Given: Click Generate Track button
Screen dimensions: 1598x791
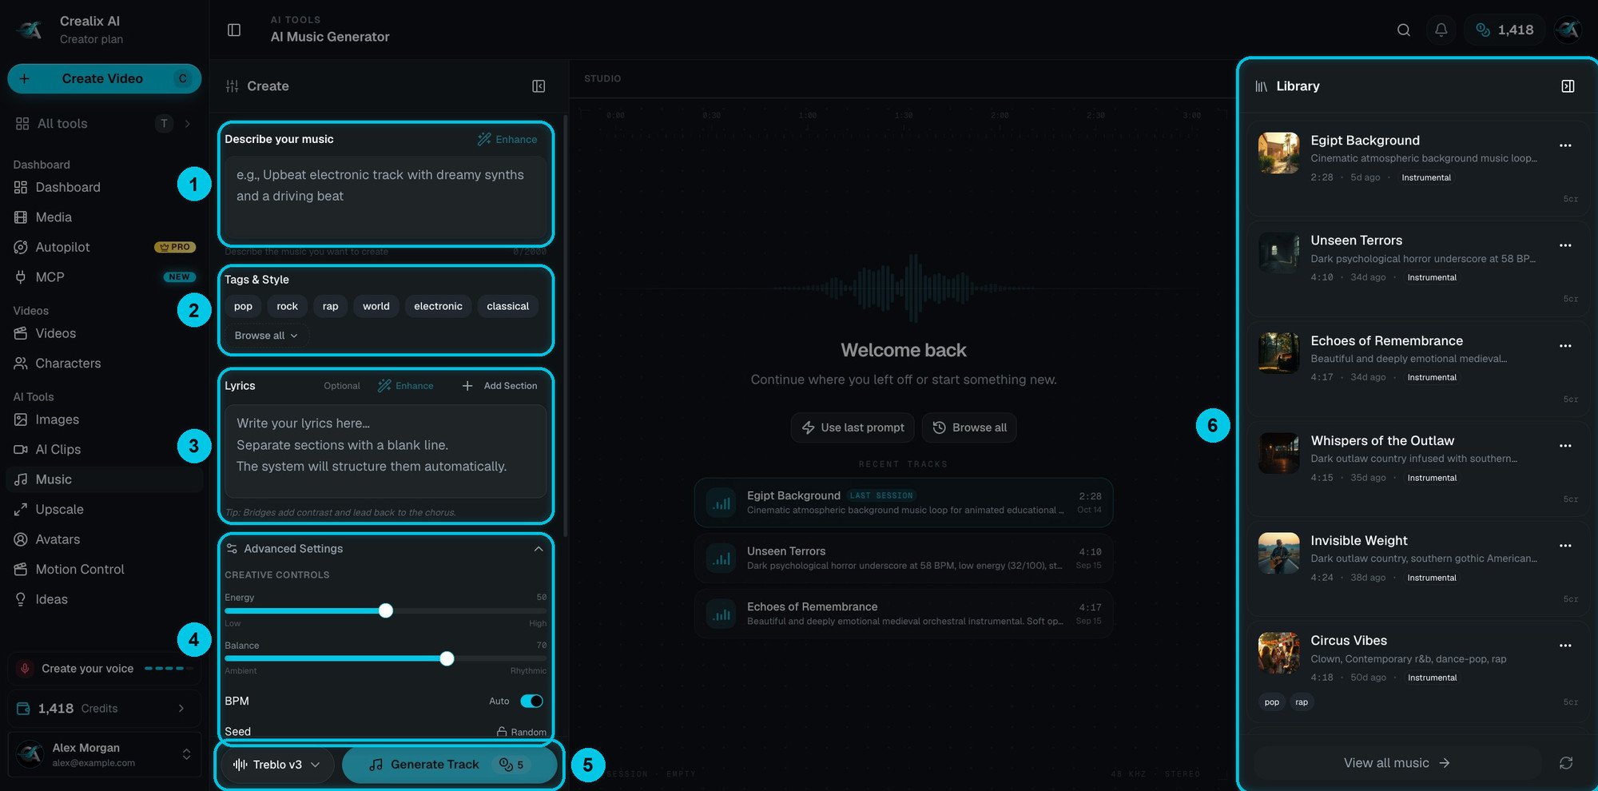Looking at the screenshot, I should click(x=449, y=765).
